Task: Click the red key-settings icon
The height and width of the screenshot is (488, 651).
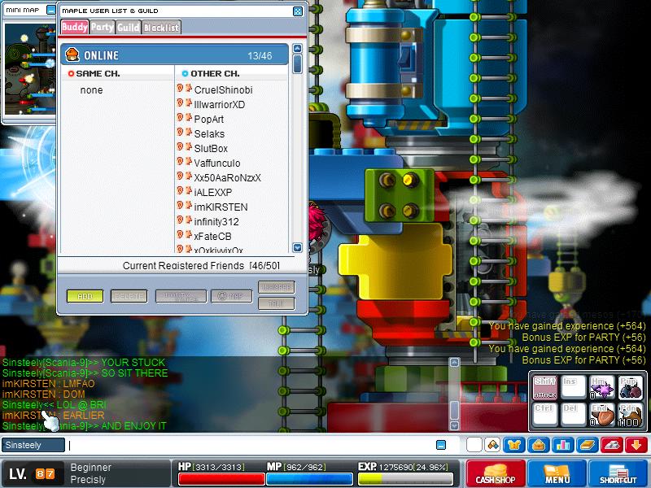Action: (612, 445)
